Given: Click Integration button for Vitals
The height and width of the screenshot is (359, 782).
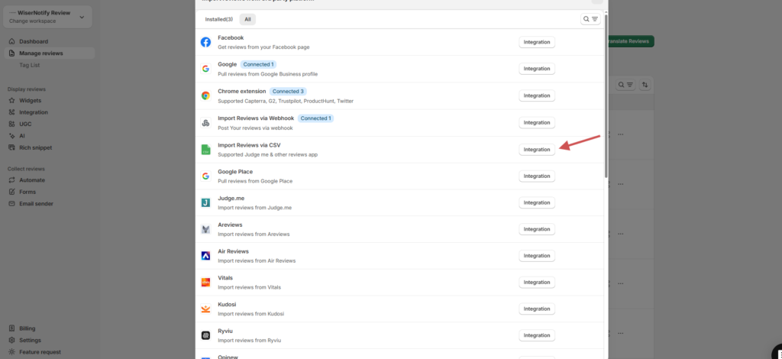Looking at the screenshot, I should tap(536, 282).
